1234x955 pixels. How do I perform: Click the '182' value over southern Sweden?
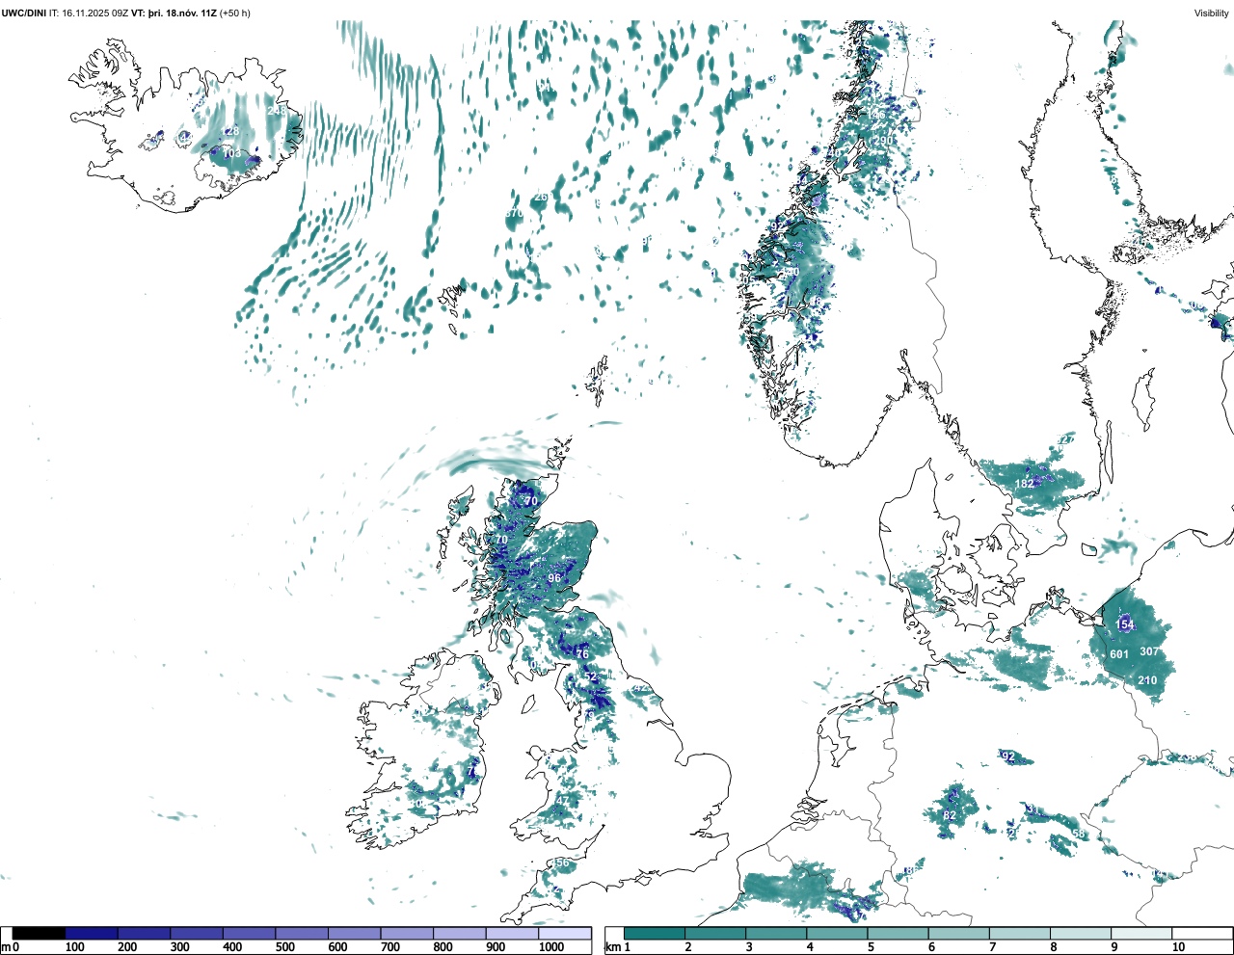1024,484
